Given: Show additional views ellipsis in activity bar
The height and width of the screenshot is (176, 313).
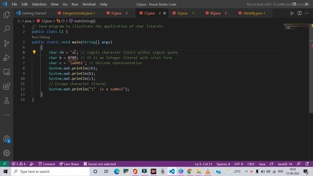Looking at the screenshot, I should (6, 115).
